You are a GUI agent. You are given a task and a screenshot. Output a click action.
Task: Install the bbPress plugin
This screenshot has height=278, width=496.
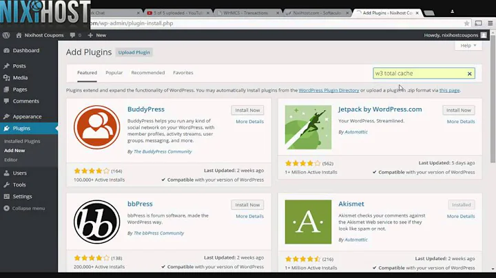coord(247,205)
